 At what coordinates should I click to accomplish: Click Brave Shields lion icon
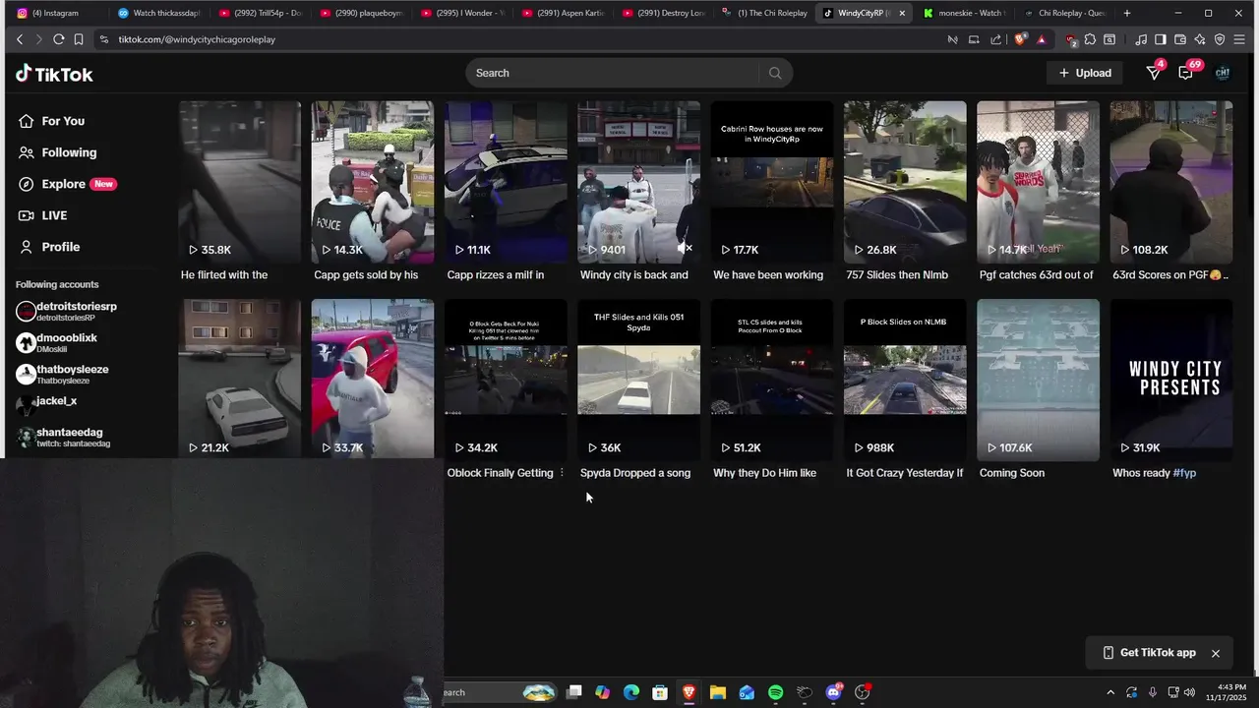tap(1020, 39)
